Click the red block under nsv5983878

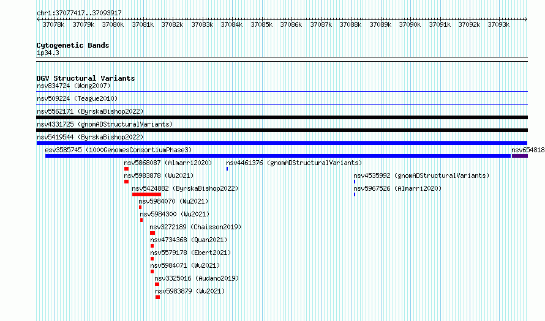click(127, 182)
